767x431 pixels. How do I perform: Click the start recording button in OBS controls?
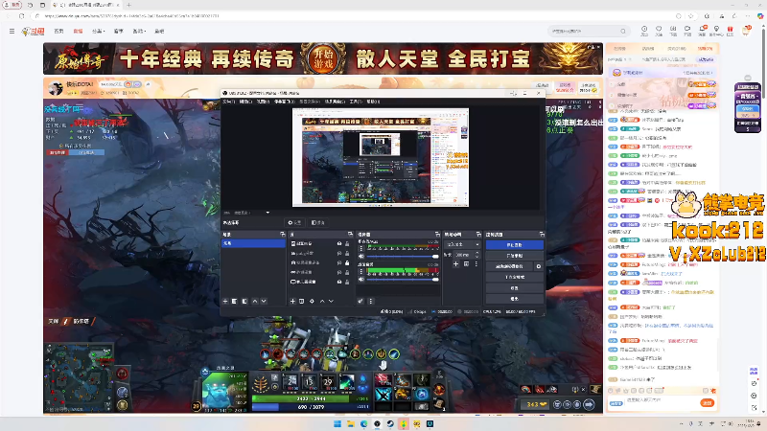click(x=514, y=256)
